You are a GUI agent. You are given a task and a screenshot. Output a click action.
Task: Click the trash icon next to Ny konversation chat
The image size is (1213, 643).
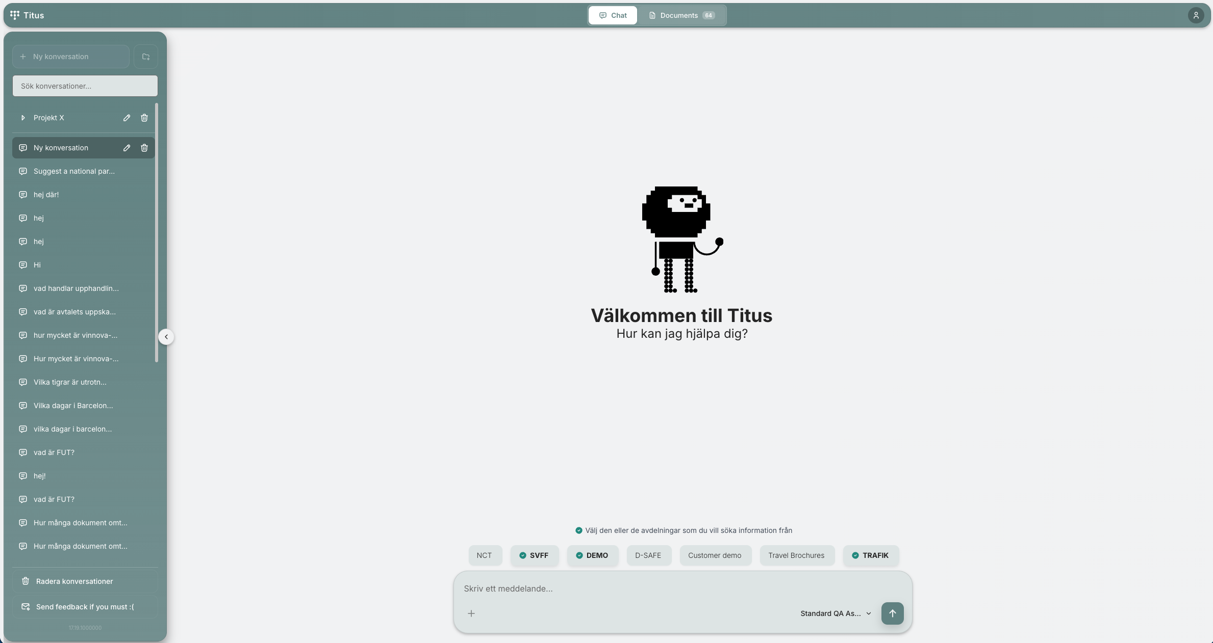pos(144,148)
